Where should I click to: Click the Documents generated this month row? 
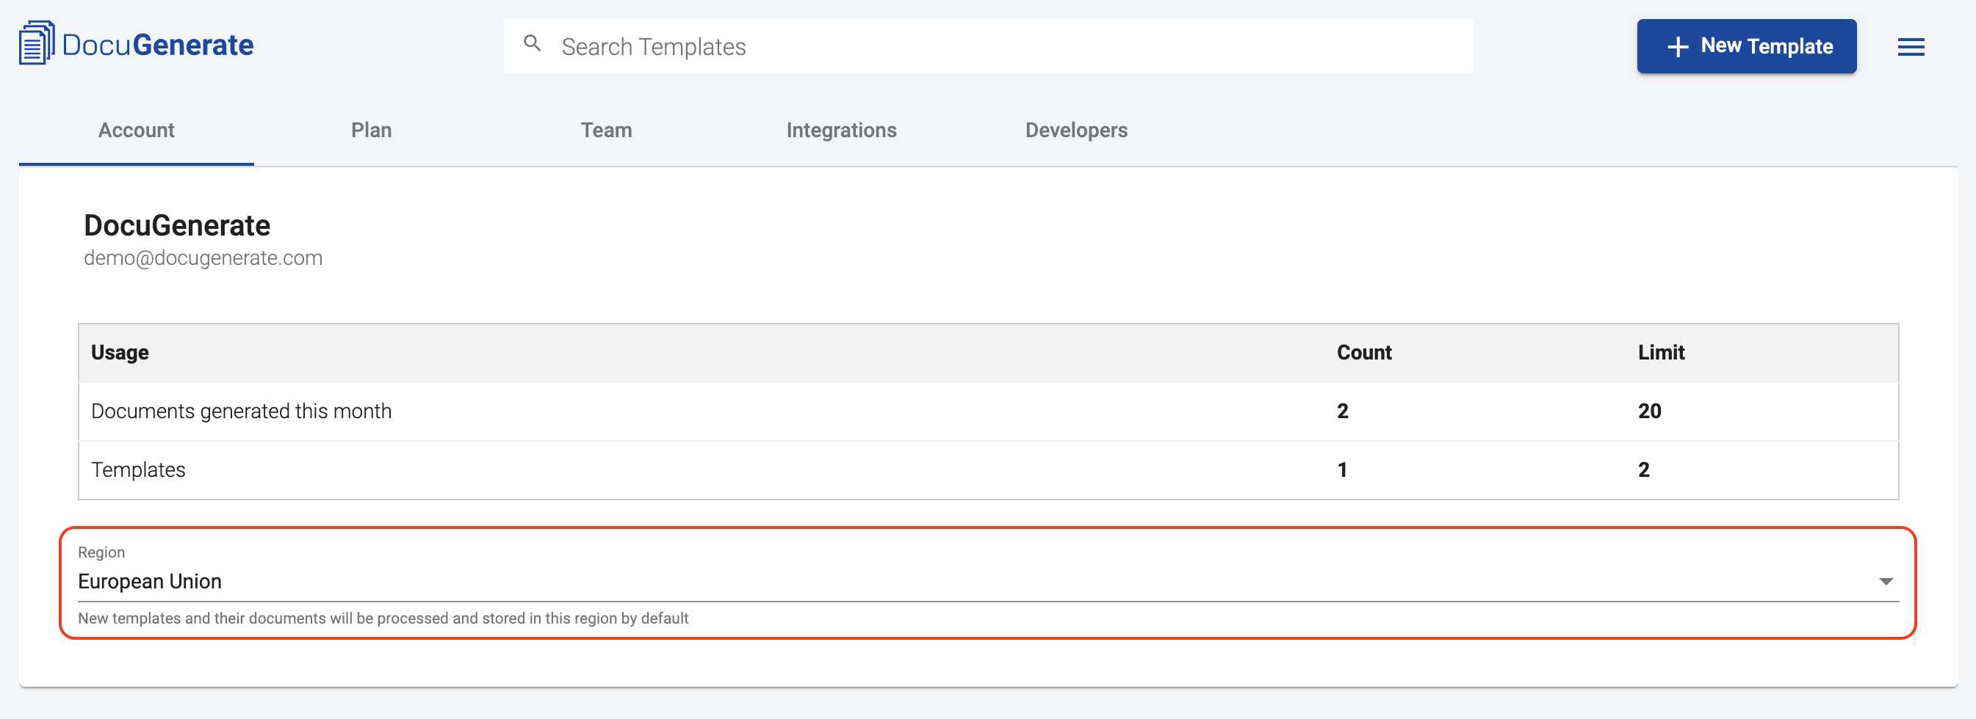pos(988,411)
